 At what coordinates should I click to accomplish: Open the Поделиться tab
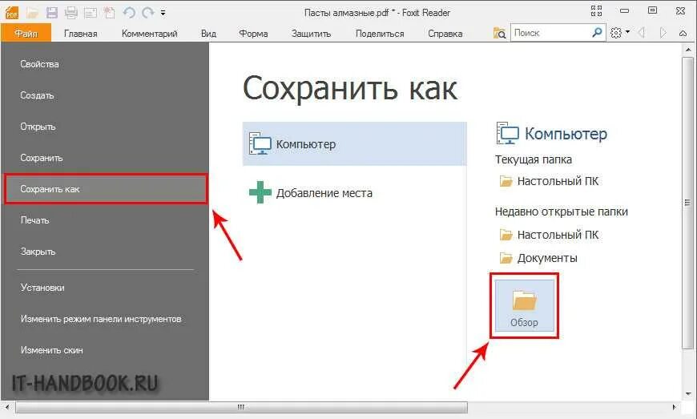(380, 34)
